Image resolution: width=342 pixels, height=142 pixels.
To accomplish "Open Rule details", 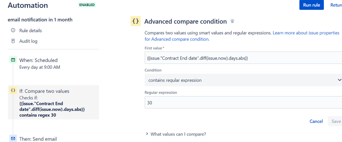I will (x=30, y=31).
